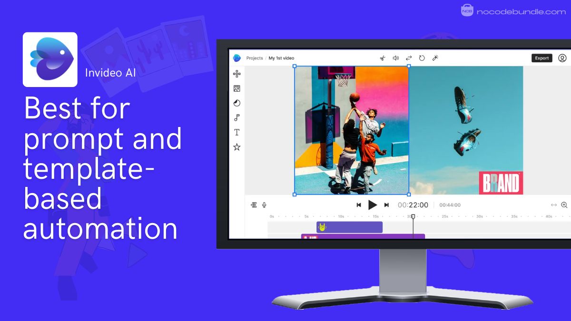The height and width of the screenshot is (321, 571).
Task: Click the Export button
Action: 541,58
